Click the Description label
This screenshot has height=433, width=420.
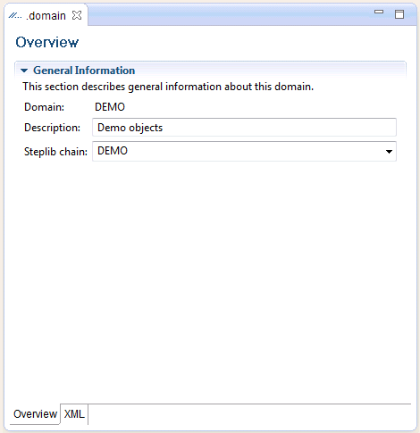[x=52, y=128]
